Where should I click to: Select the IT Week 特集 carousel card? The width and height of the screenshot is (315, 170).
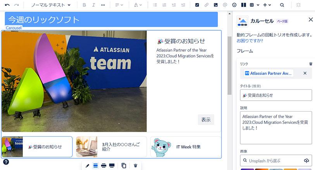click(x=186, y=147)
